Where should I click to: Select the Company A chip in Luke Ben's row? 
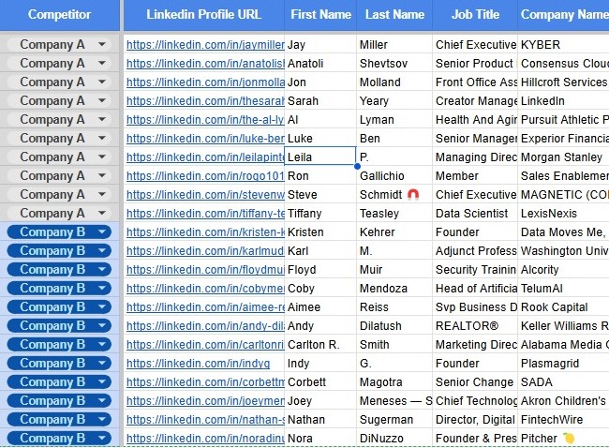[59, 139]
